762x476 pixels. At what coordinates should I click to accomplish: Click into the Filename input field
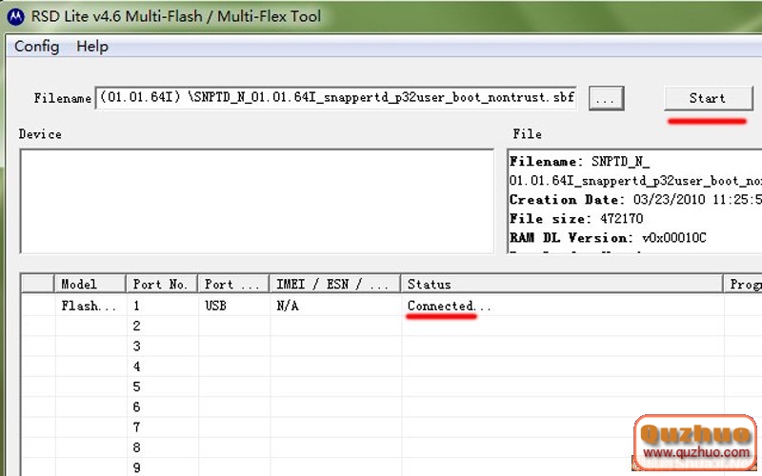tap(336, 98)
